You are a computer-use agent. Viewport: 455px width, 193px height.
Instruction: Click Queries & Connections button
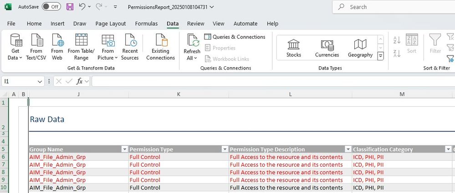coord(235,37)
